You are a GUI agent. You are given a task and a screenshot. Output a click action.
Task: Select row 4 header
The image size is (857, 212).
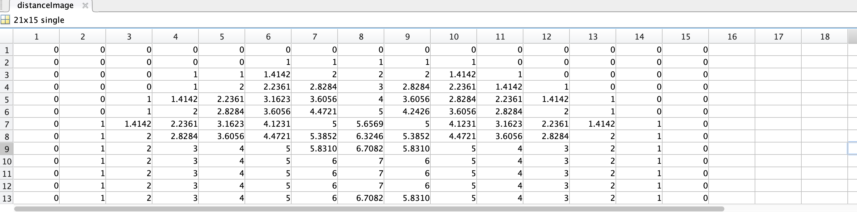[7, 87]
